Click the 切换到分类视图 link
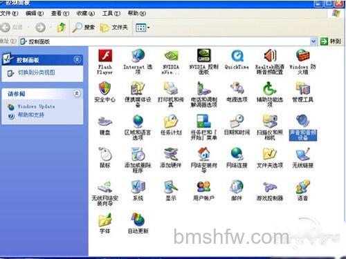This screenshot has width=346, height=259. pyautogui.click(x=37, y=73)
